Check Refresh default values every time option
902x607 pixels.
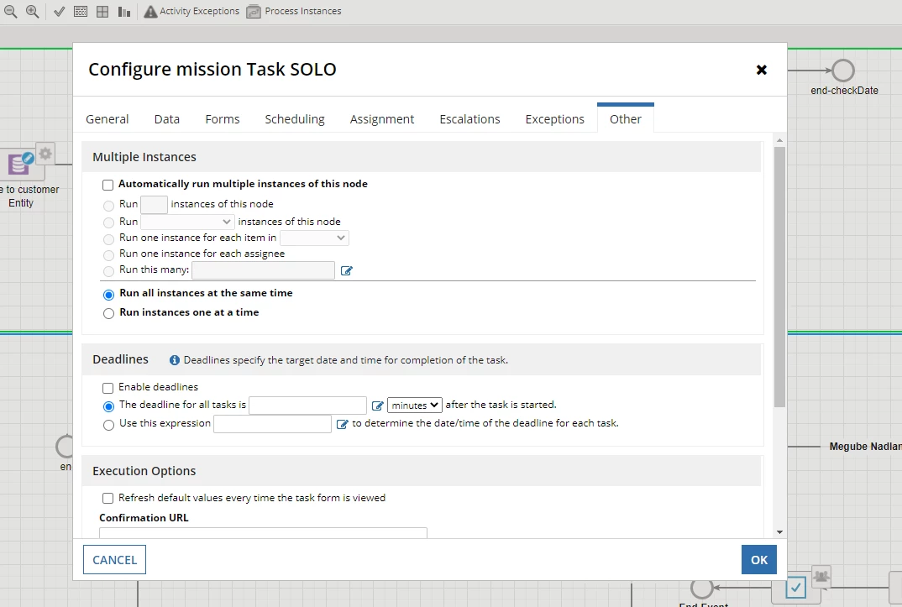108,499
